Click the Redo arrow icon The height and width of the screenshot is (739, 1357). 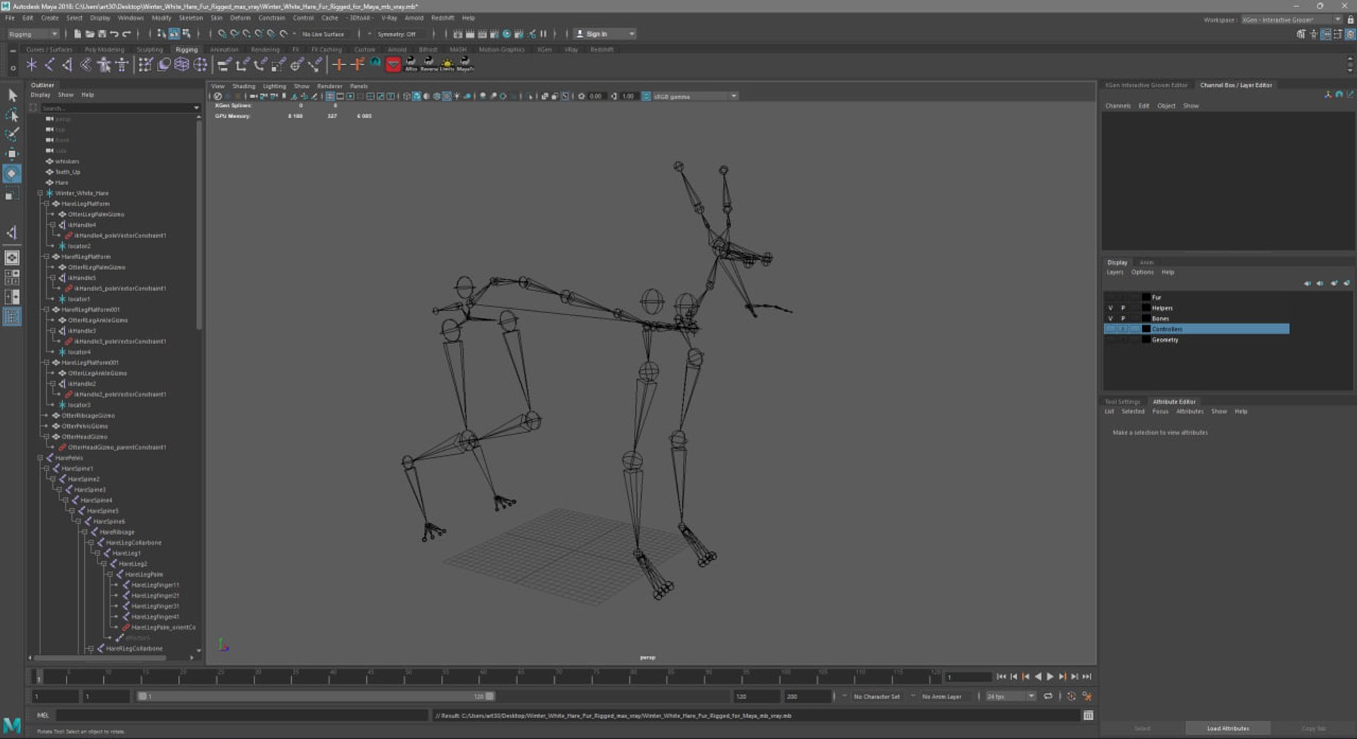pos(127,34)
